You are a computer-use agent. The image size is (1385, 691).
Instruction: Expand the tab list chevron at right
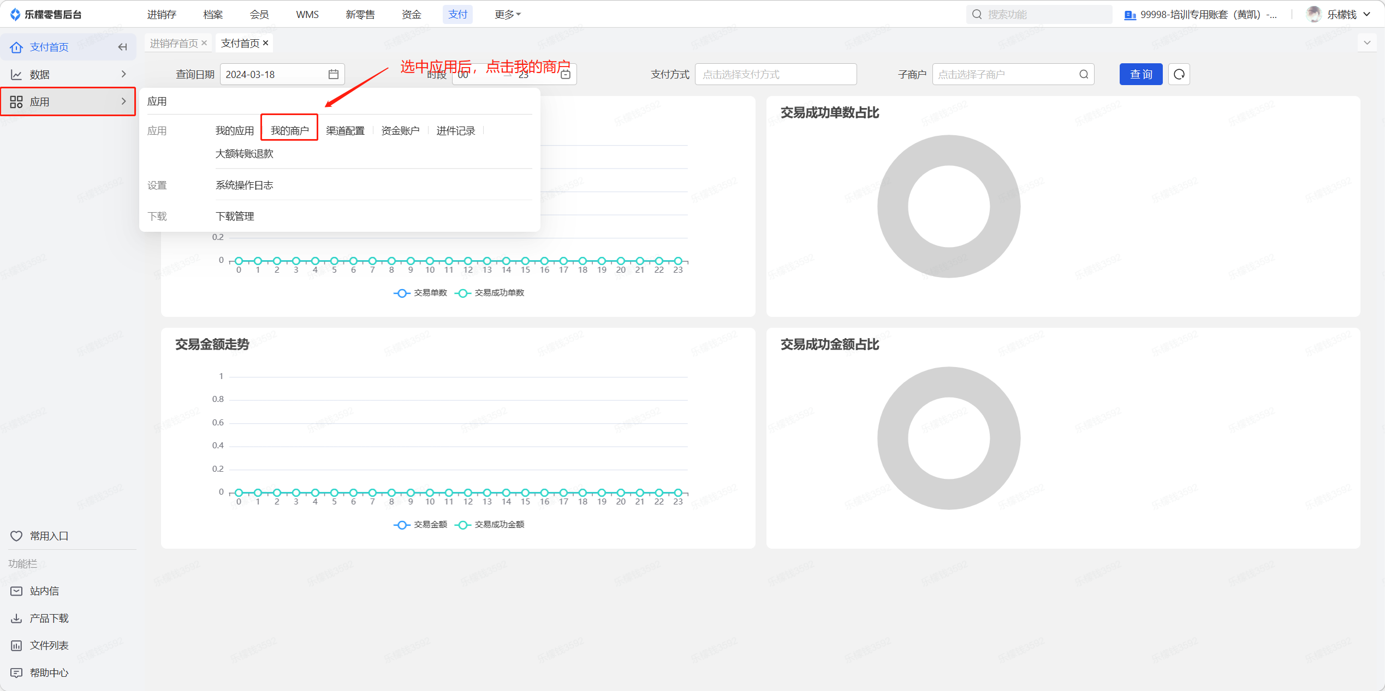pos(1367,43)
